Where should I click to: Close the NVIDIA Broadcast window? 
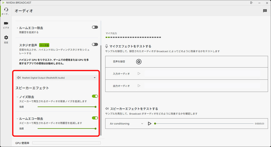[267, 3]
